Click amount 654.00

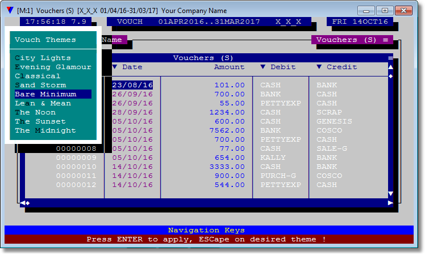[x=230, y=158]
